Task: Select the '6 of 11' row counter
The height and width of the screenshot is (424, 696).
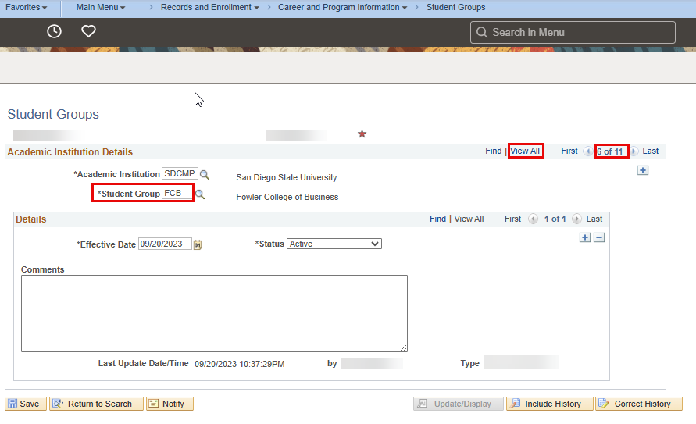Action: pyautogui.click(x=610, y=151)
